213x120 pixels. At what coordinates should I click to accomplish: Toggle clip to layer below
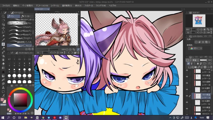pos(189,63)
